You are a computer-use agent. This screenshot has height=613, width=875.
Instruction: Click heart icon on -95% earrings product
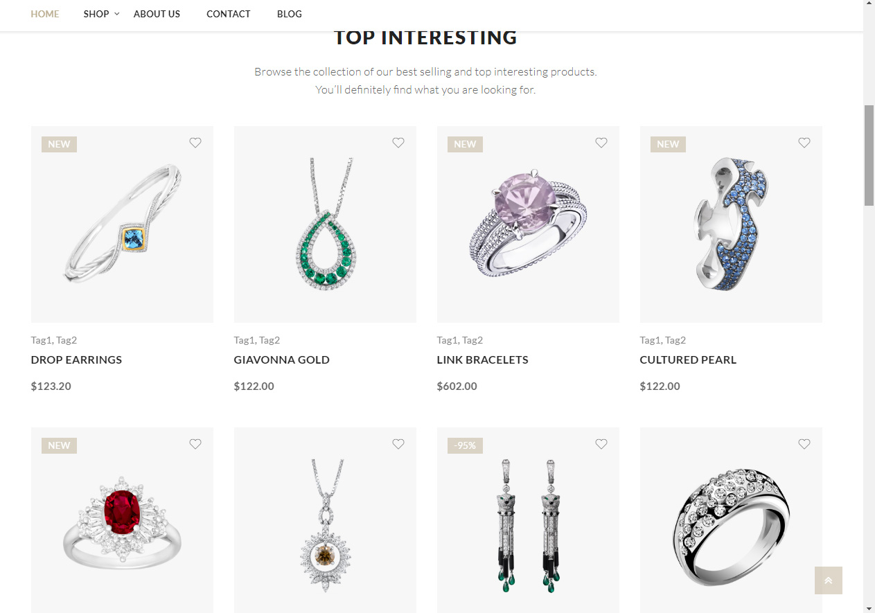coord(601,444)
